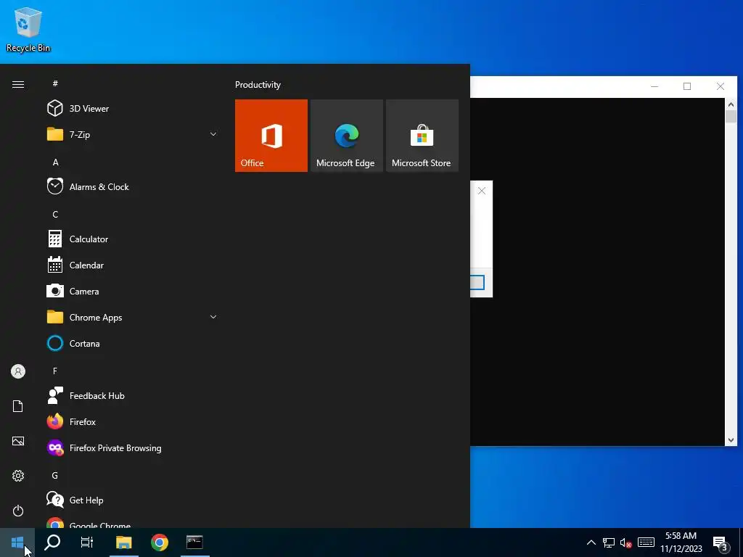Click the letter F group header
Screen dimensions: 743x557
tap(55, 371)
